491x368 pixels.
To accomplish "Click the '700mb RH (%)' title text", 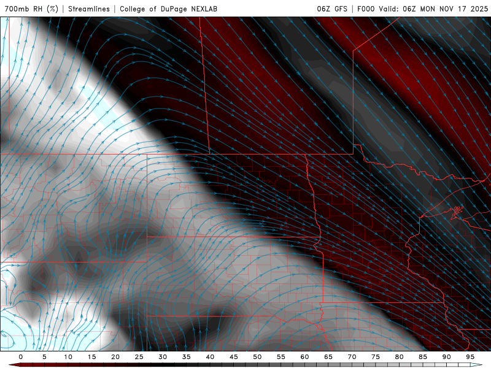I will click(31, 9).
